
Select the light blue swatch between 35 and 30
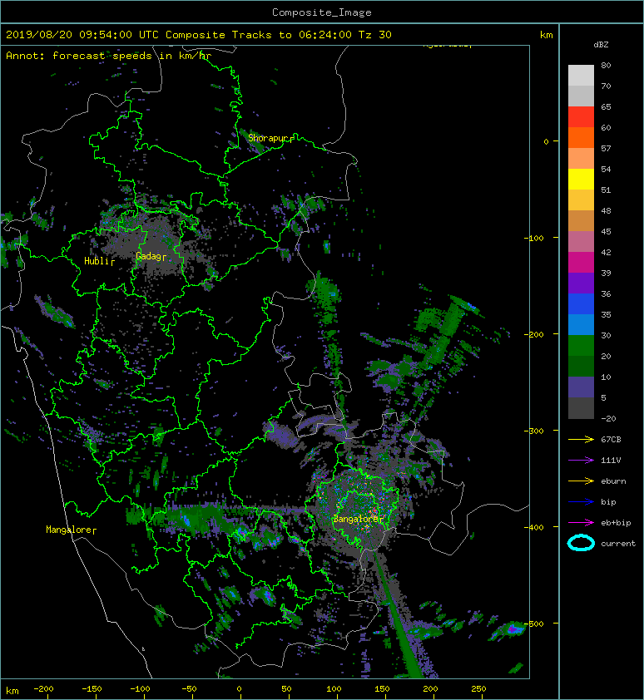click(x=581, y=324)
